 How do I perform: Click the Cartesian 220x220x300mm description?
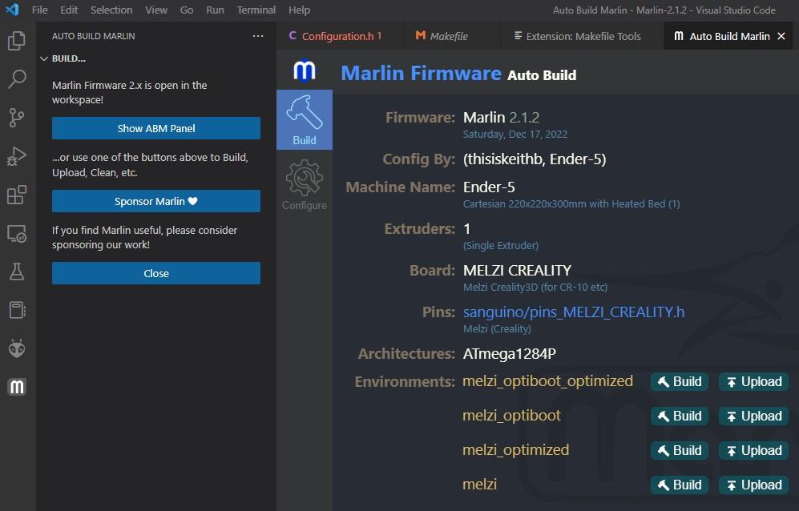pos(571,203)
